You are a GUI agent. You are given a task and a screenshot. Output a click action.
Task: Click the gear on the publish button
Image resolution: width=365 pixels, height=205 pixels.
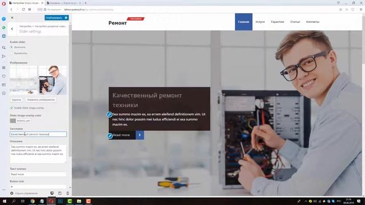pos(66,18)
